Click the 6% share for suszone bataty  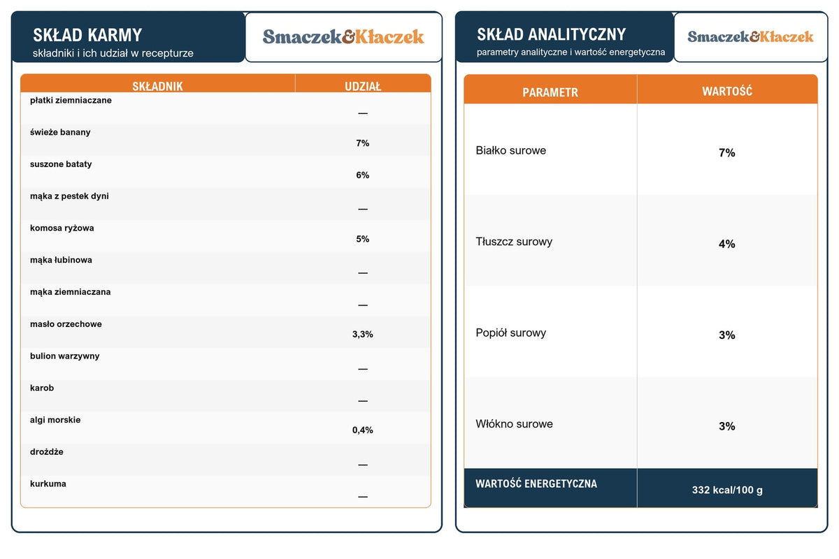(363, 175)
